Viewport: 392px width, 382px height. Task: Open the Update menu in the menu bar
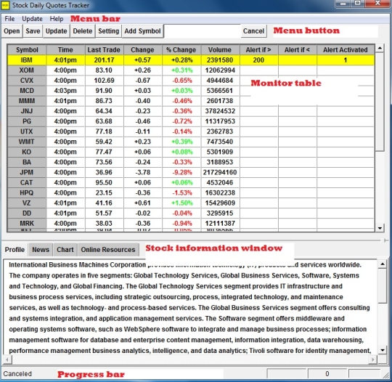tap(32, 19)
